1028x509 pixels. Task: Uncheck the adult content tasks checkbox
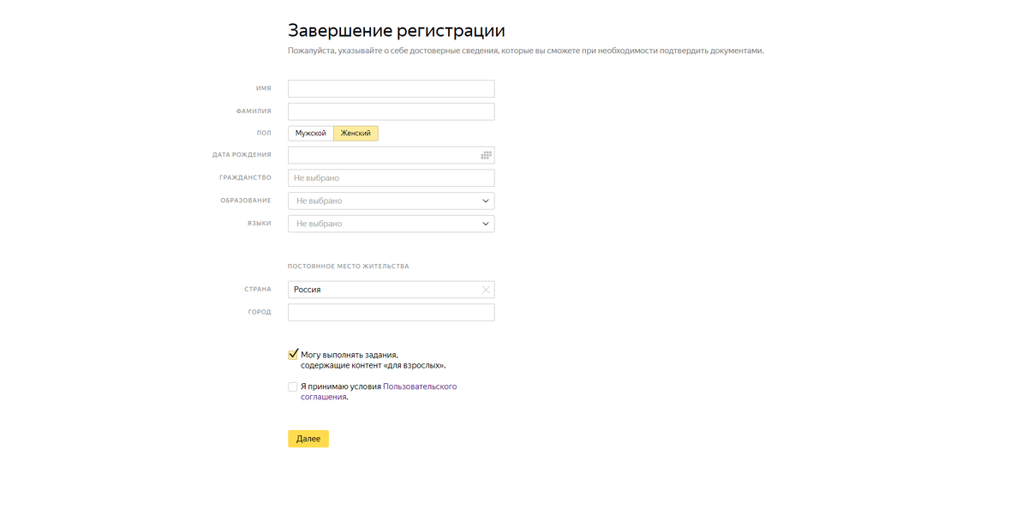(293, 353)
